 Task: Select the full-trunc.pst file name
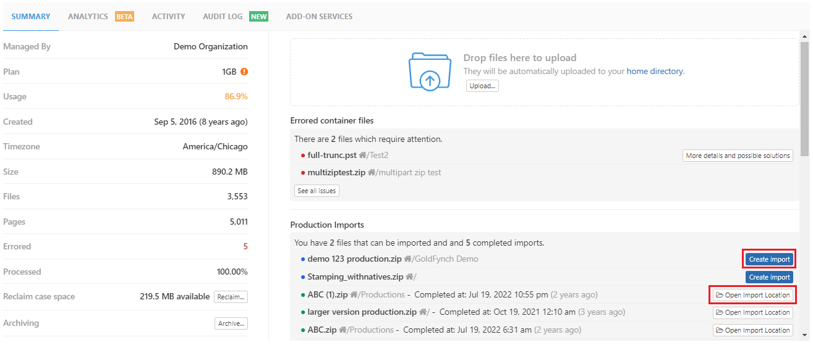332,156
